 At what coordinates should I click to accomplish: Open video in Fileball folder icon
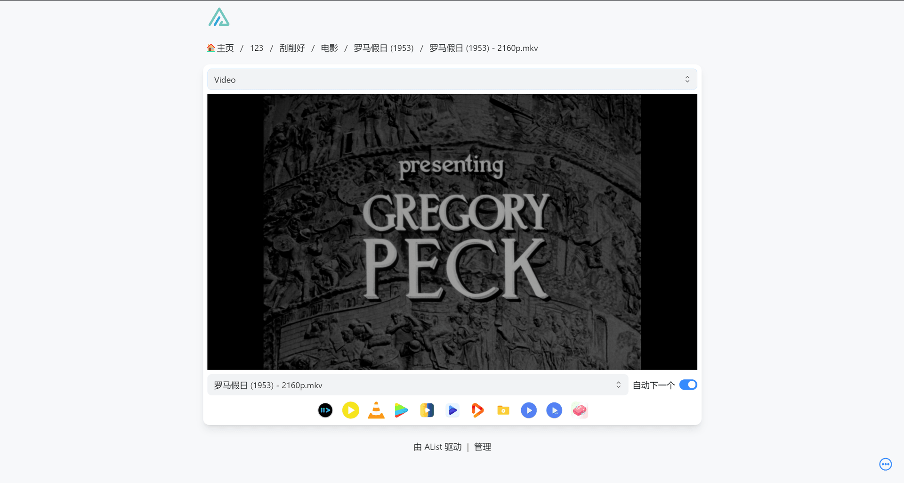[503, 410]
